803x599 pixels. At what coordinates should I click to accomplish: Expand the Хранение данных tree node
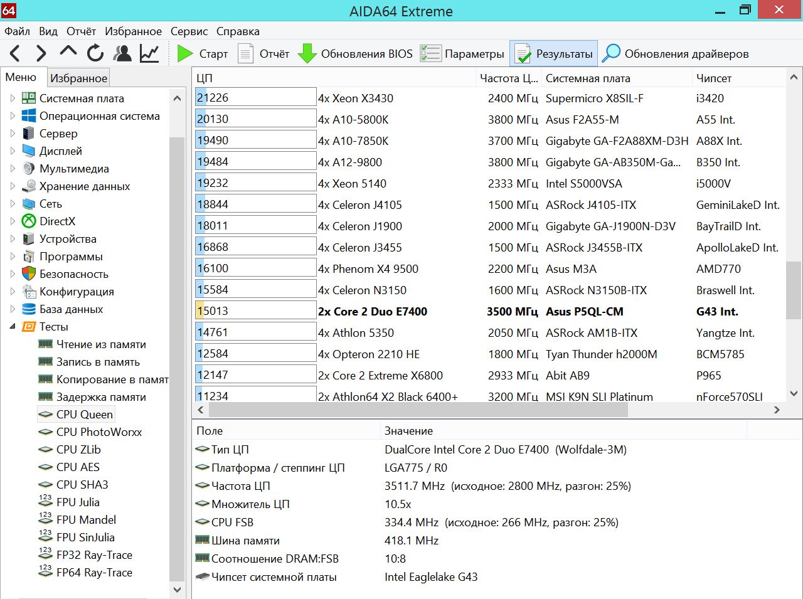click(13, 186)
